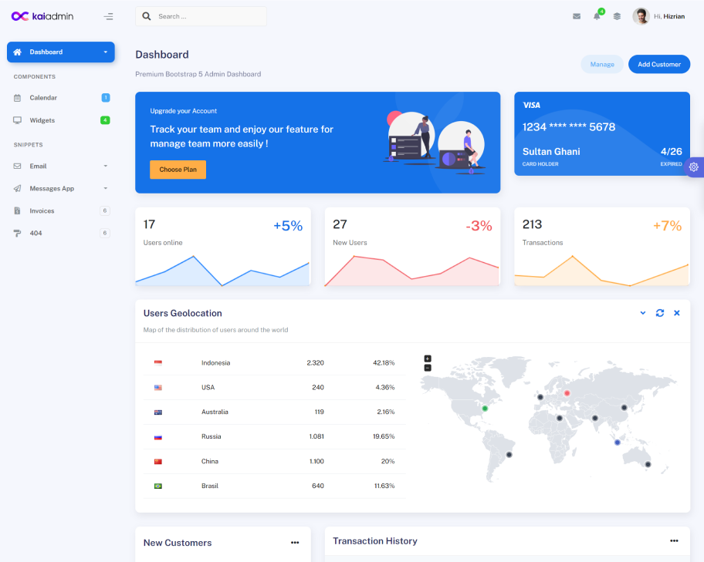Zoom in on the world map
Screen dimensions: 704x562
point(428,358)
